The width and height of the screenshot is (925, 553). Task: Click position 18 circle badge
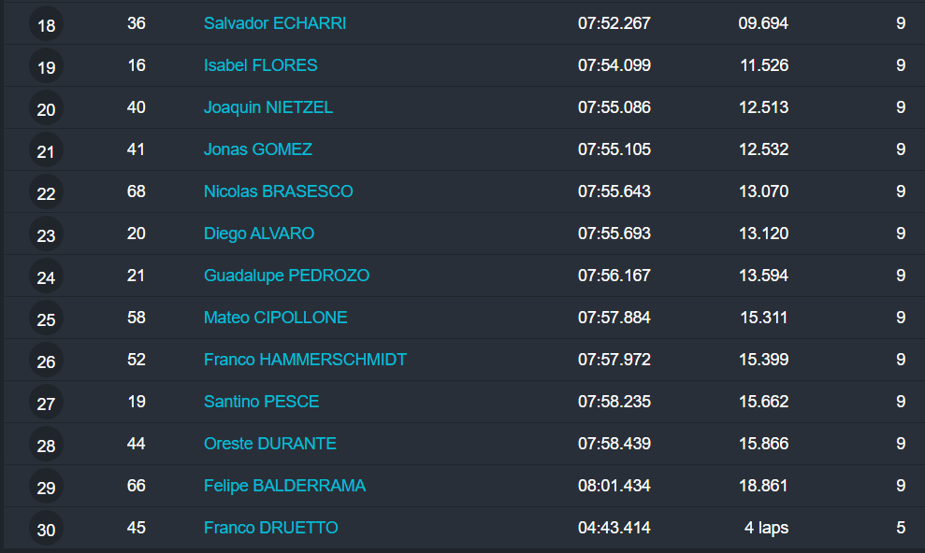point(46,24)
